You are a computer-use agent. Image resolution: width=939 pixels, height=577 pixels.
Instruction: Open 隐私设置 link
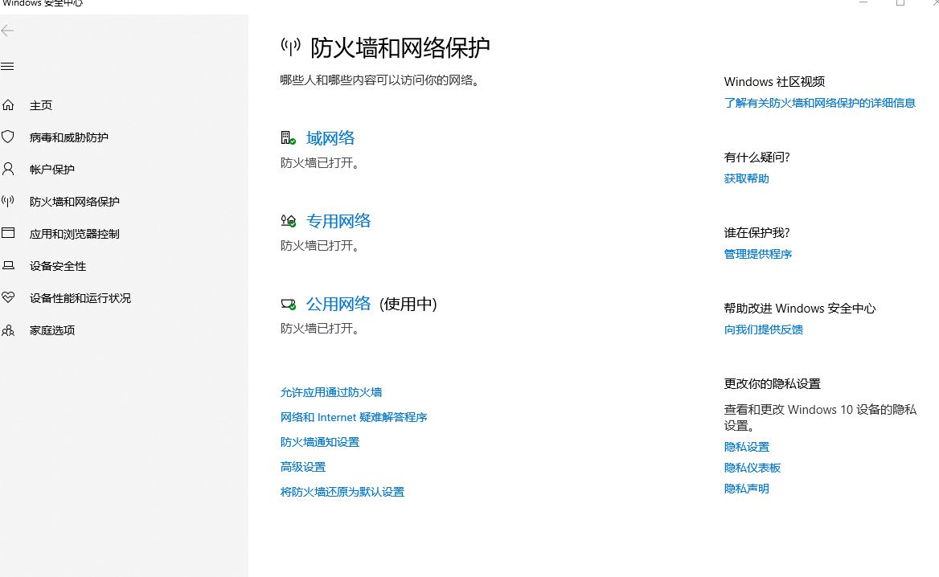tap(747, 447)
